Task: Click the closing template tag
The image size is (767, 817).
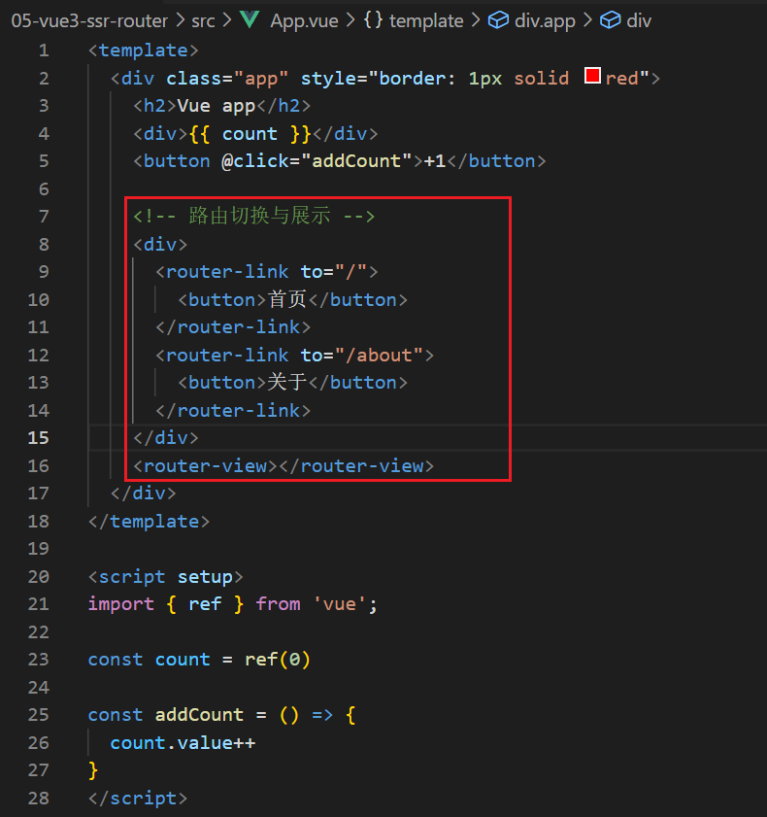Action: [149, 522]
